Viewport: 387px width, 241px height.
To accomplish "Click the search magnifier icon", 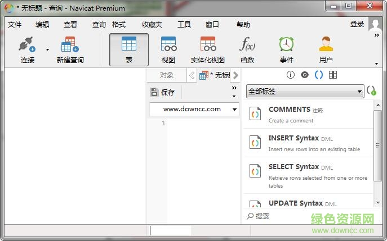I will coord(250,216).
